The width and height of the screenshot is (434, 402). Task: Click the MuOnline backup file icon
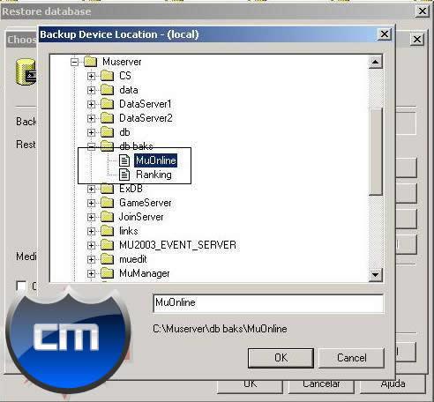pyautogui.click(x=124, y=160)
